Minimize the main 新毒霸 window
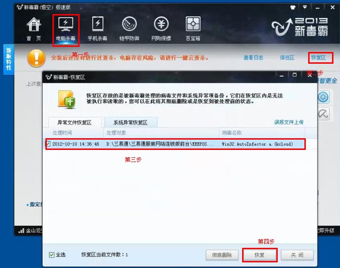Screen dimensions: 340x268 point(318,8)
